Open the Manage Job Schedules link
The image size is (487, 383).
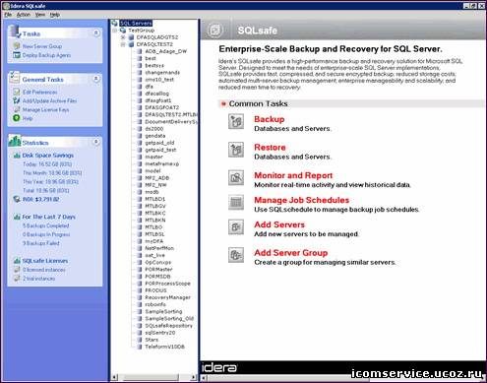pyautogui.click(x=302, y=200)
